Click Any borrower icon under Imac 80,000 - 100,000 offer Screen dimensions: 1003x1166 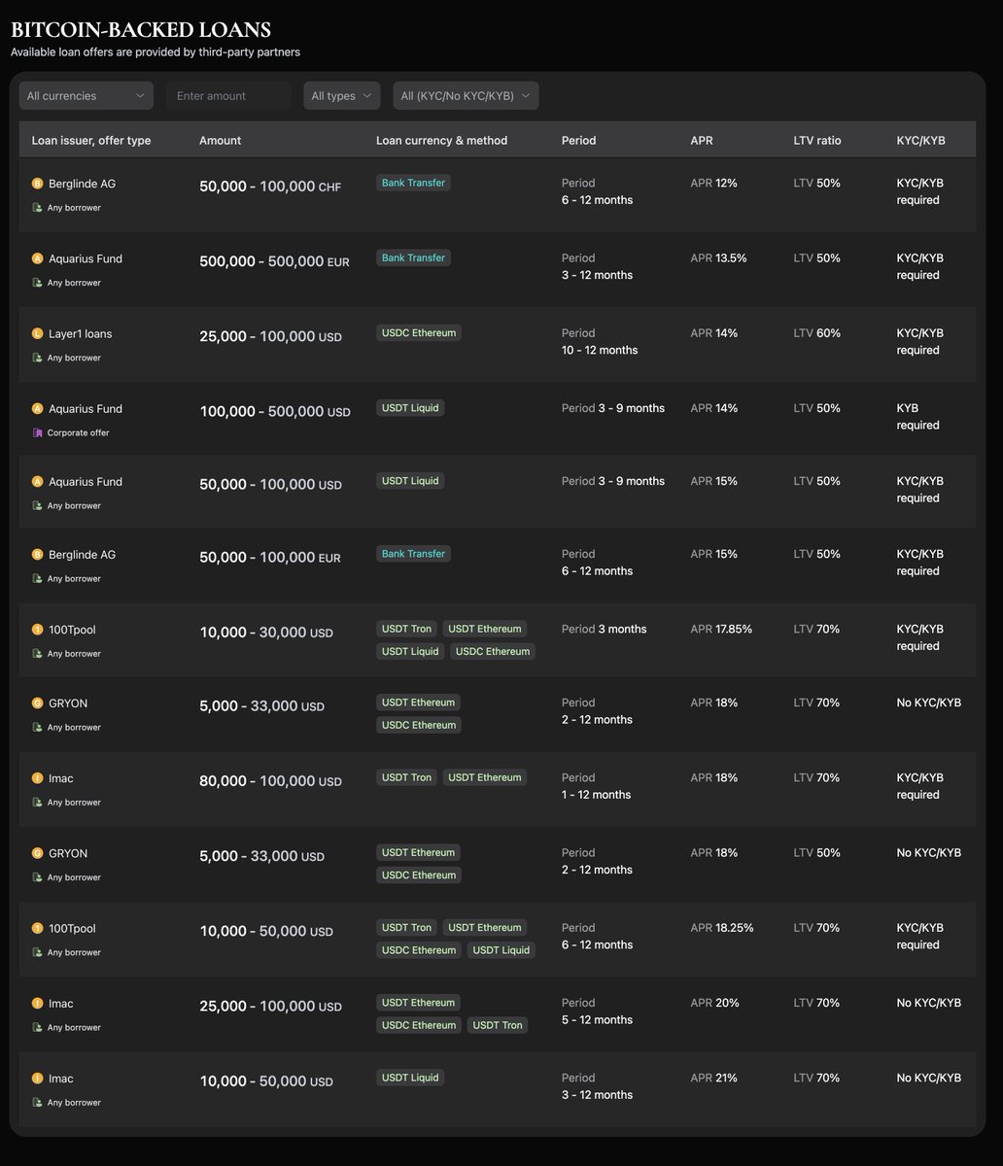(37, 803)
